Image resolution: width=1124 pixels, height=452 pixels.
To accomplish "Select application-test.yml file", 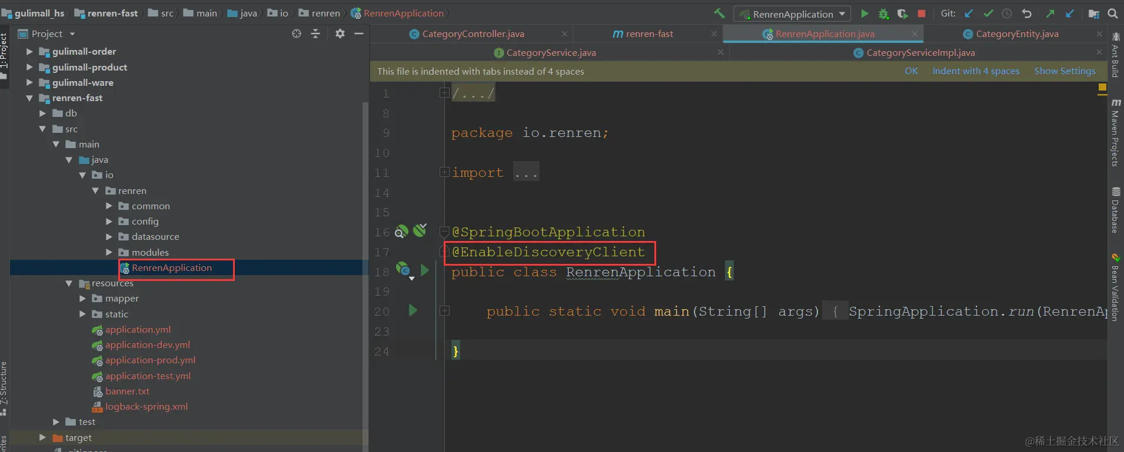I will click(148, 376).
